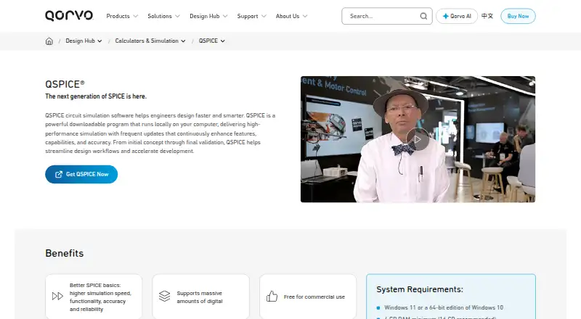This screenshot has height=319, width=581.
Task: Click 'Supports massive amounts of digital' text
Action: [199, 297]
